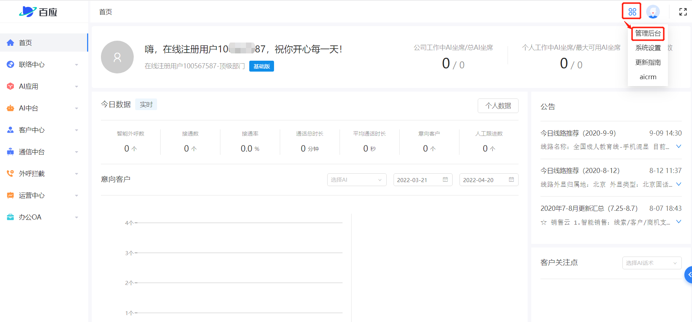Screen dimensions: 692x322
Task: Open the 选择AI话术 dropdown
Action: (652, 263)
